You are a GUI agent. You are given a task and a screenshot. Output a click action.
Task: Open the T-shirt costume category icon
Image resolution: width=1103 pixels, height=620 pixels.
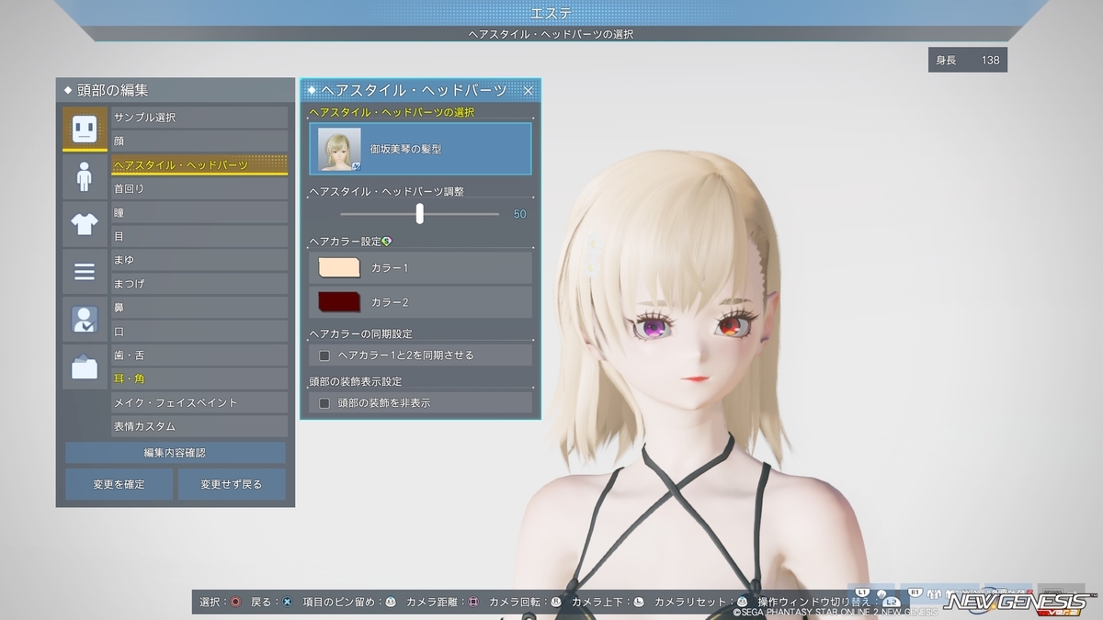point(85,223)
